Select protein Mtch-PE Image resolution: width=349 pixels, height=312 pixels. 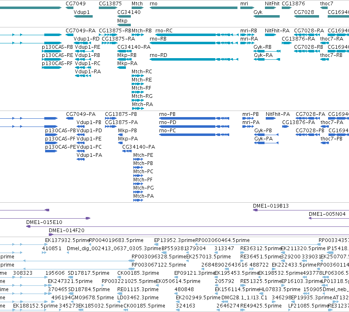[x=144, y=155]
